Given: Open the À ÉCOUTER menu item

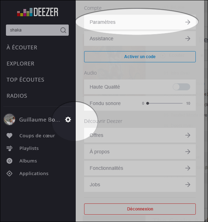Looking at the screenshot, I should coord(22,47).
